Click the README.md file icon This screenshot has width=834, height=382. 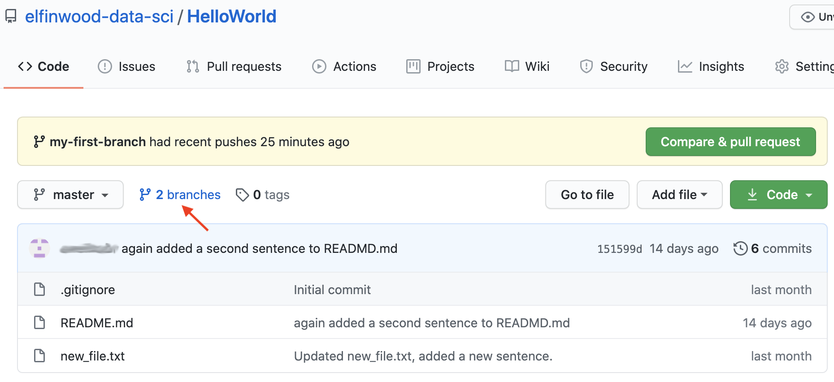(x=39, y=323)
